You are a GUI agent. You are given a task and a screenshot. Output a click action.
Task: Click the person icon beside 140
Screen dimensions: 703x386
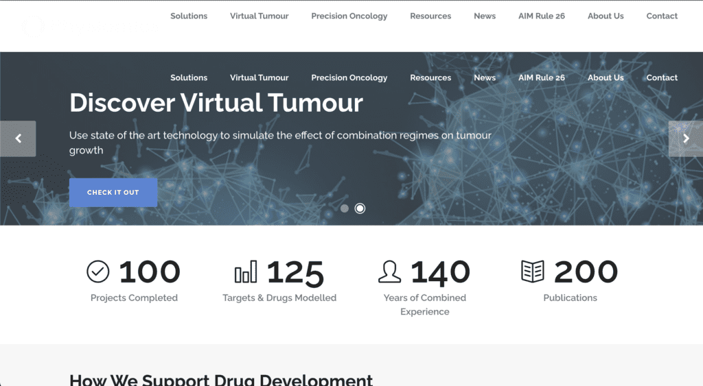pyautogui.click(x=389, y=272)
